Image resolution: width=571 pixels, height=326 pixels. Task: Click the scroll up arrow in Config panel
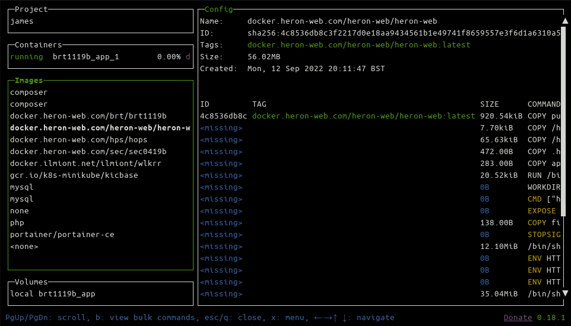pyautogui.click(x=565, y=21)
